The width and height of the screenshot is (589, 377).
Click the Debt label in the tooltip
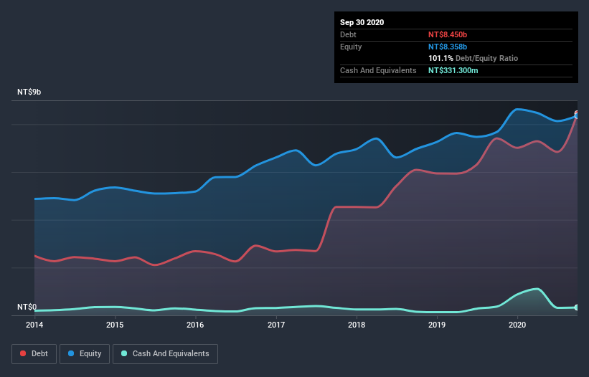348,34
